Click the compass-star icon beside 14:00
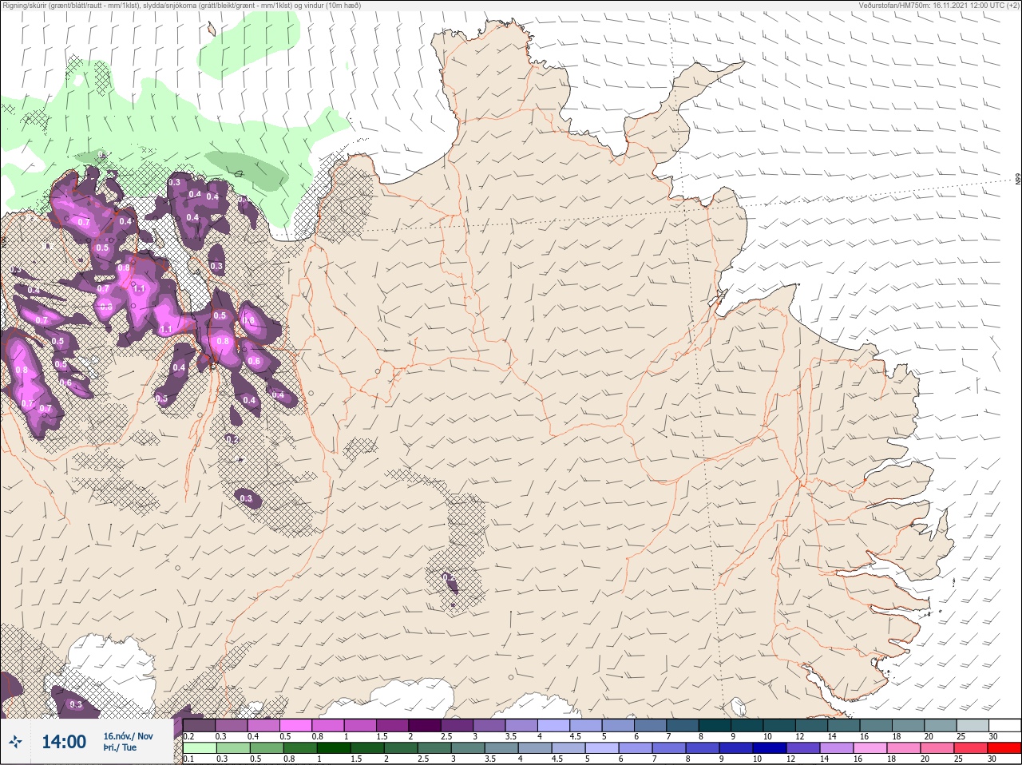The width and height of the screenshot is (1022, 765). (15, 741)
